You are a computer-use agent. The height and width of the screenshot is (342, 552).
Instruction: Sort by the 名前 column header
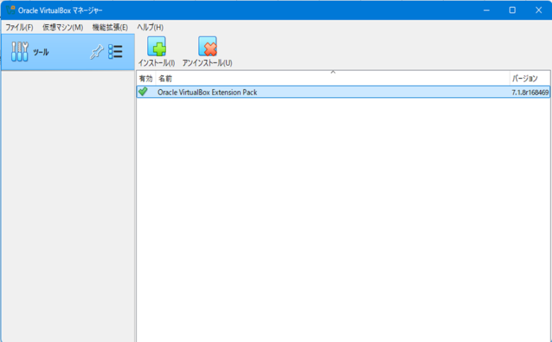(333, 78)
